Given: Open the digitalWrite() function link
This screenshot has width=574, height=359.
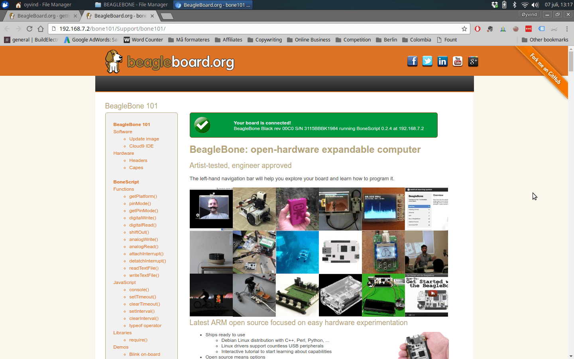Looking at the screenshot, I should 143,218.
